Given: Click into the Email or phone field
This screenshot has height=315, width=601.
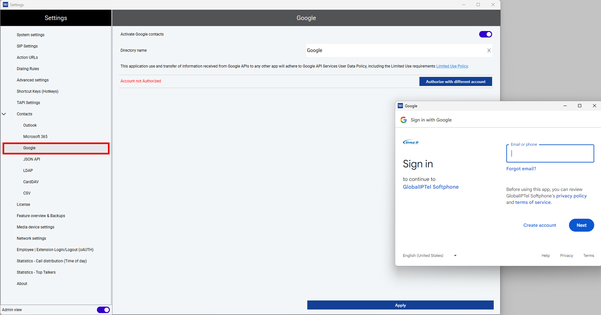Looking at the screenshot, I should [x=550, y=154].
